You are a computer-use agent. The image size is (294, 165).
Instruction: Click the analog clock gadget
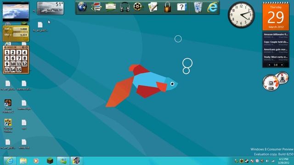click(x=241, y=15)
